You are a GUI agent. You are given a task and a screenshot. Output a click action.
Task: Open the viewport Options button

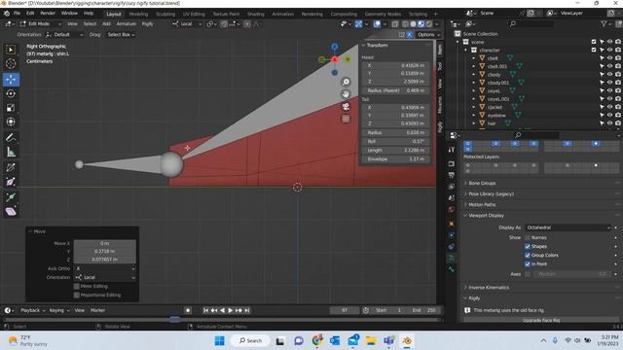point(428,35)
